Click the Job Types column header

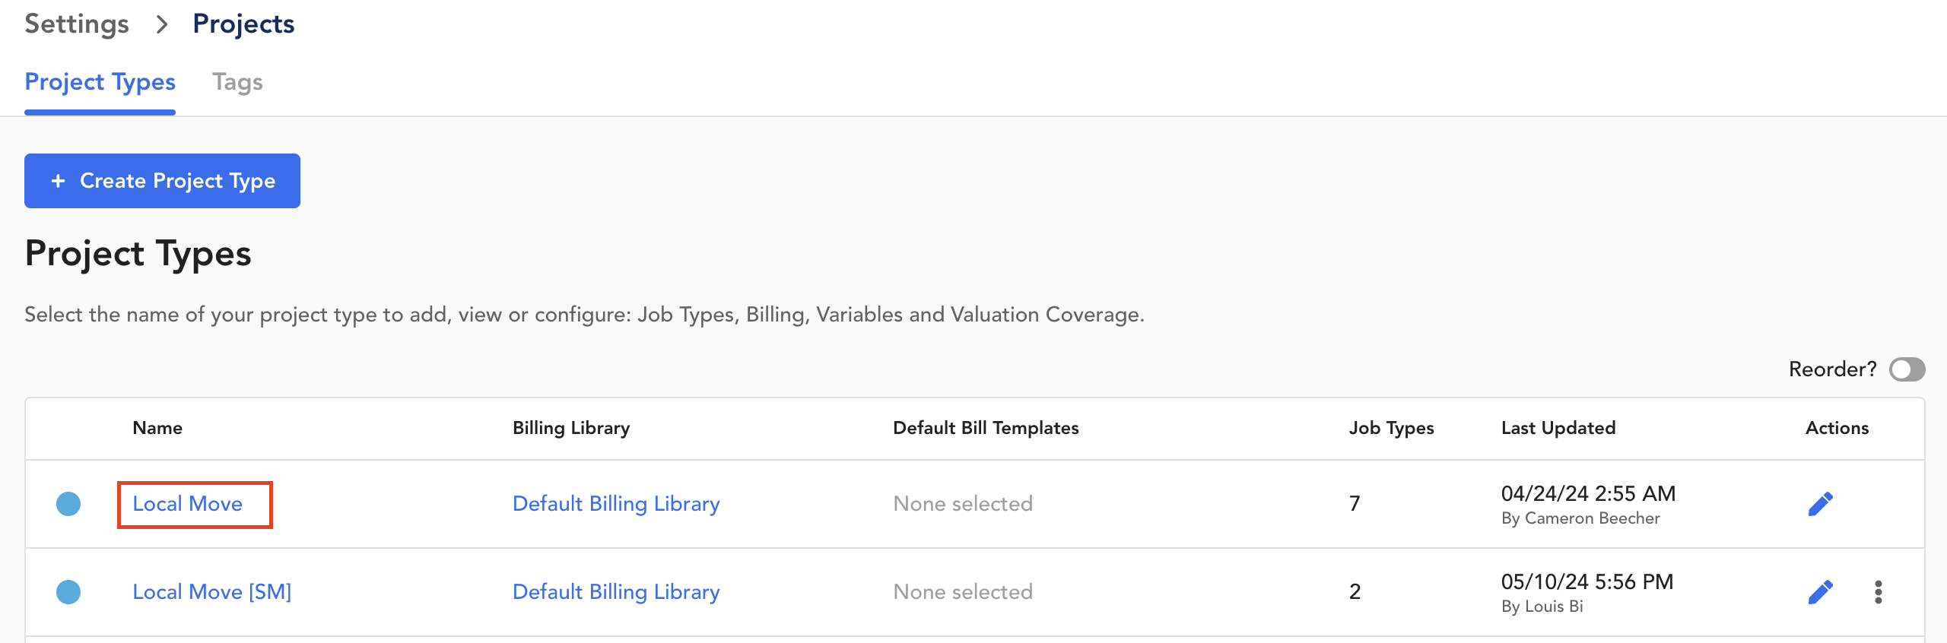1392,428
